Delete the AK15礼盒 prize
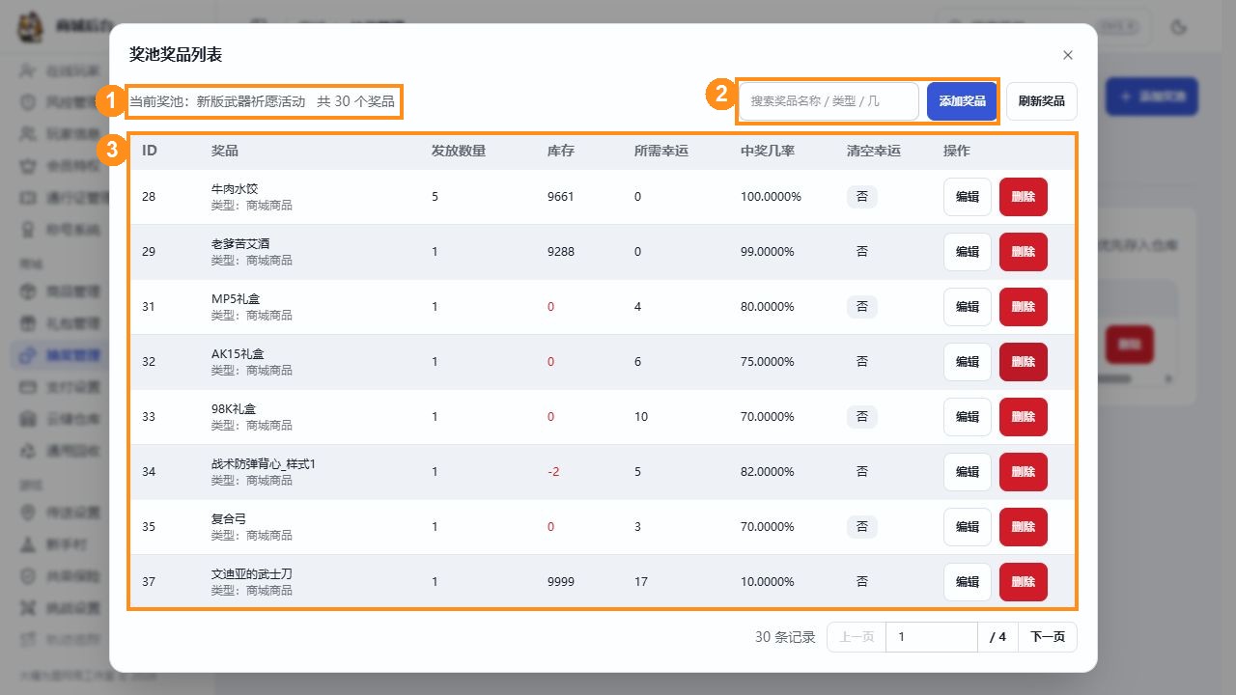 coord(1024,362)
